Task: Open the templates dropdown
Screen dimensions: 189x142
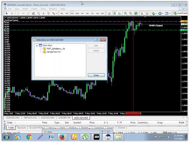Action: click(x=168, y=13)
